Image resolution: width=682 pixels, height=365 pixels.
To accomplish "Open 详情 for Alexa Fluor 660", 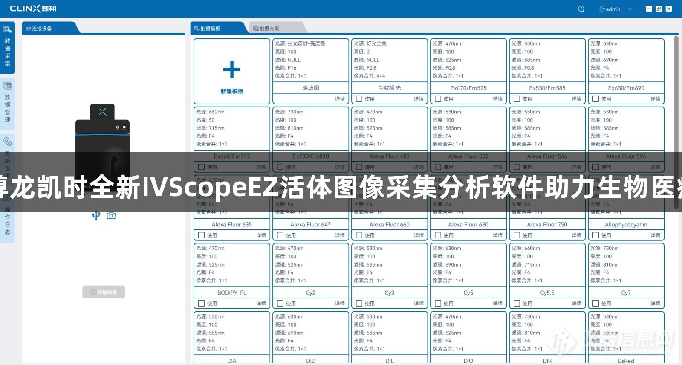I will coord(419,235).
